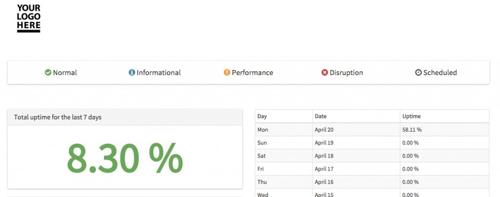Select the Informational status label
The image size is (500, 197).
click(159, 73)
